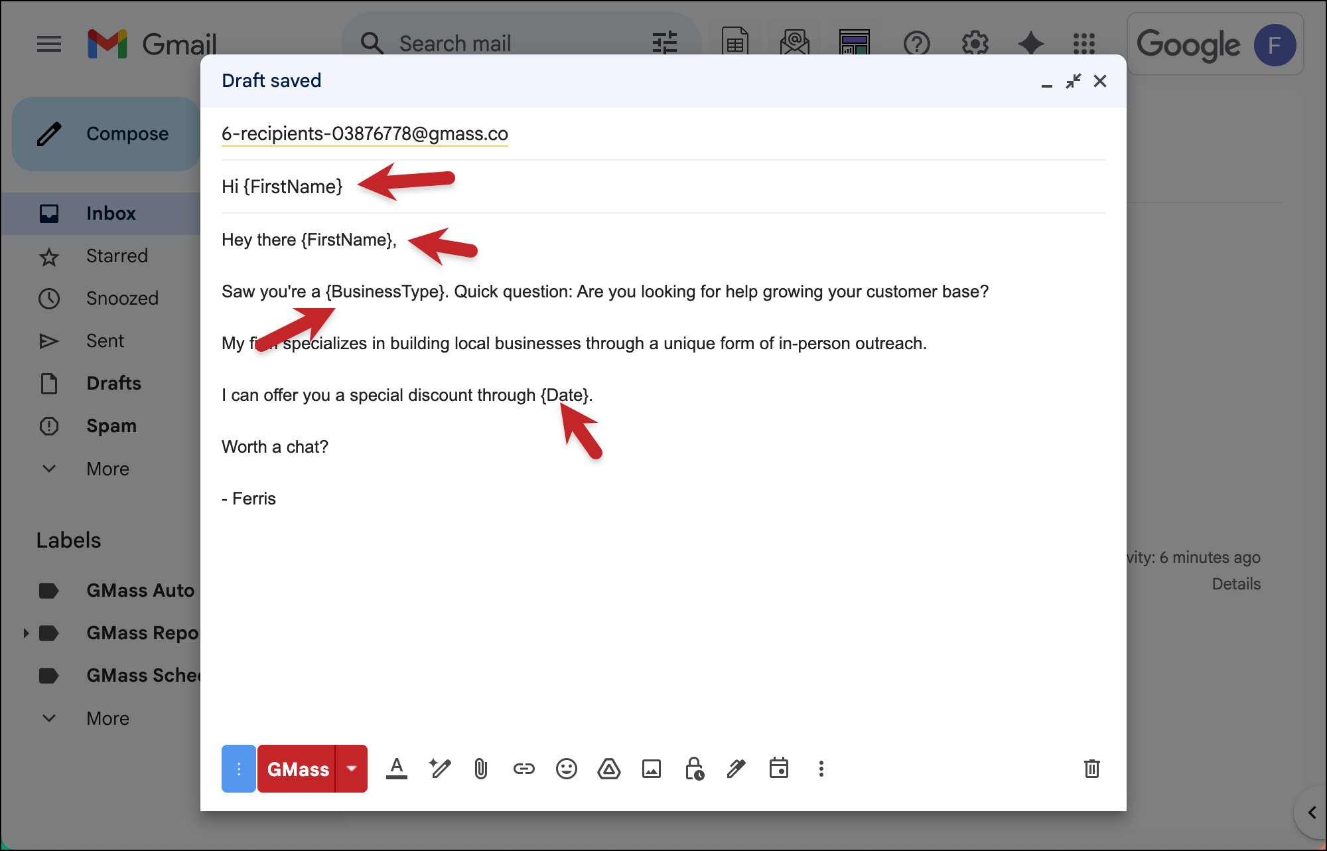Click the Help me write sparkle pencil

pos(439,769)
